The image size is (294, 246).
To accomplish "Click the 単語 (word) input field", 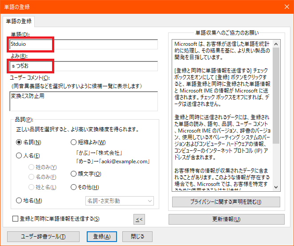I will pyautogui.click(x=84, y=44).
